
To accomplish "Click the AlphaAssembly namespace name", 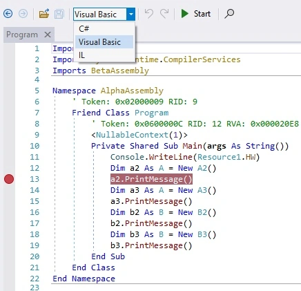I will tap(132, 91).
